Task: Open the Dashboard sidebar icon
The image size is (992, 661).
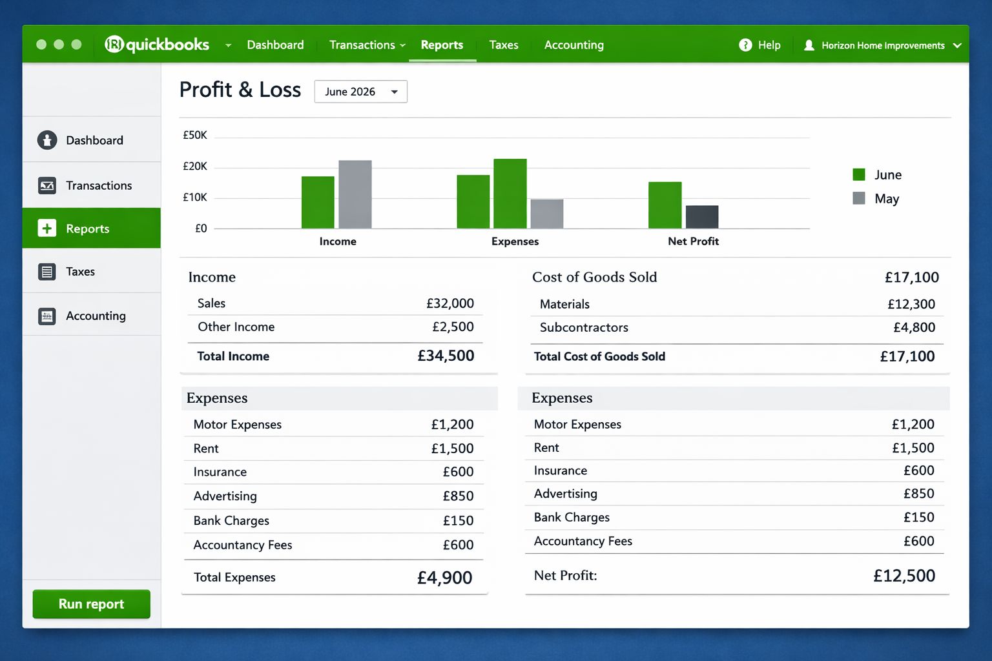Action: click(47, 140)
